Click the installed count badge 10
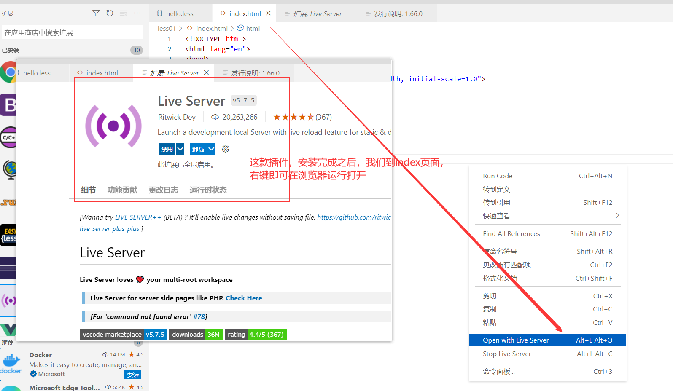673x391 pixels. [137, 50]
